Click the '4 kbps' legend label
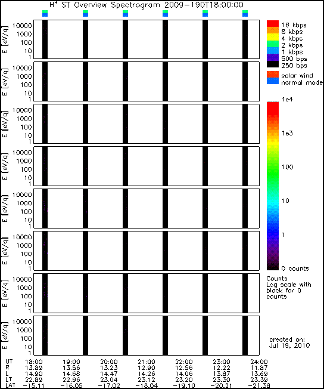324x389 pixels. [292, 39]
